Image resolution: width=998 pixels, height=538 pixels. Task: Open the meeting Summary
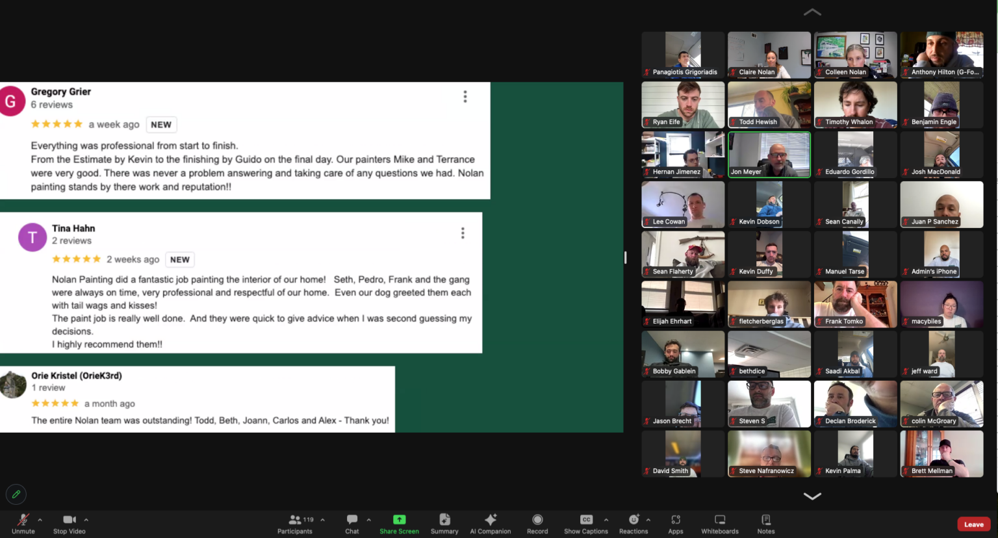pos(444,524)
